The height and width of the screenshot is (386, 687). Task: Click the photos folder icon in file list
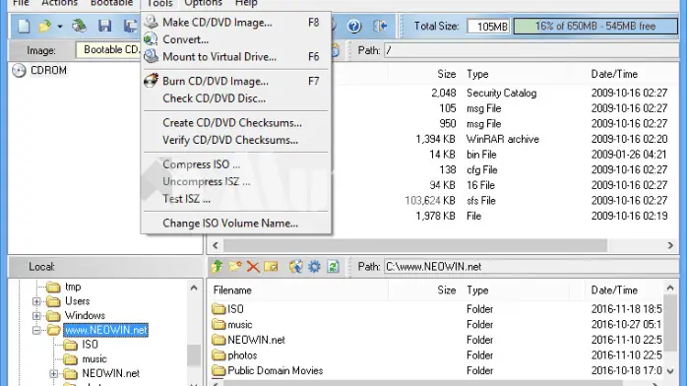(219, 354)
